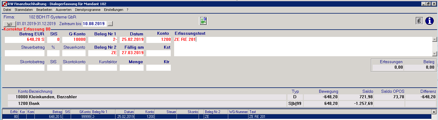Screen dimensions: 438x120
Task: Click the Steuerbetrag field
Action: coord(25,53)
